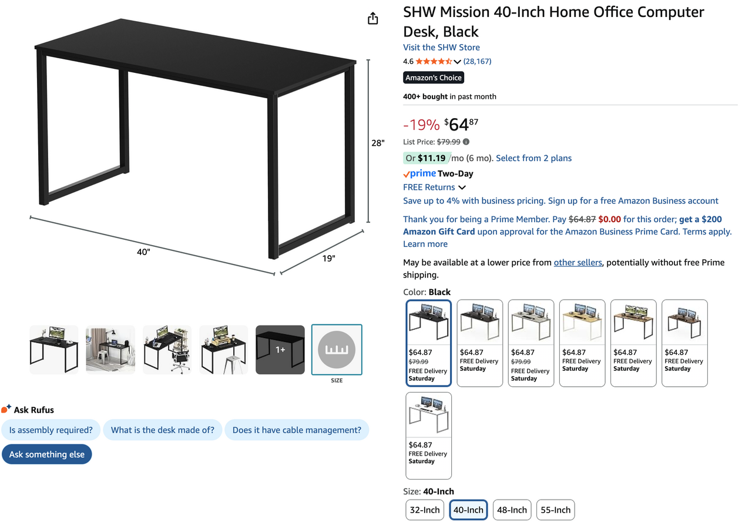Click the Ask something else button
This screenshot has height=529, width=752.
point(47,454)
